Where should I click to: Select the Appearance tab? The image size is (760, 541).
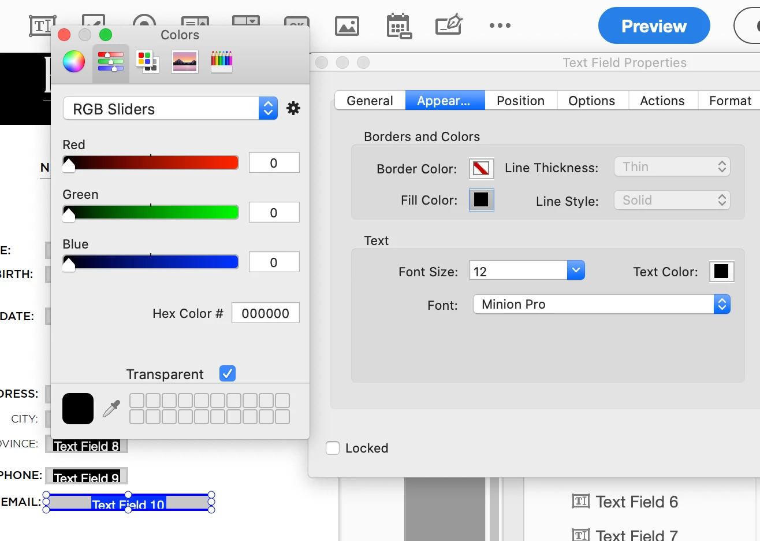[445, 101]
